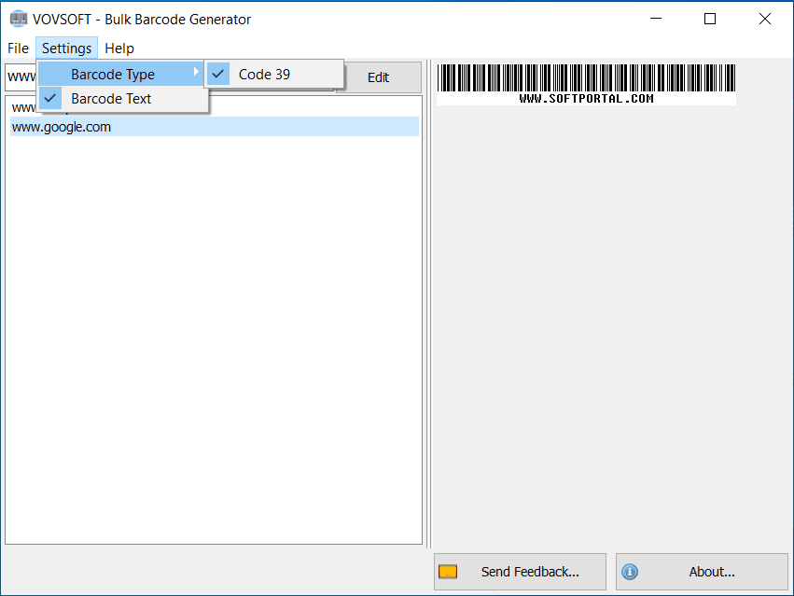Viewport: 794px width, 596px height.
Task: Click the Send Feedback button
Action: pyautogui.click(x=519, y=572)
